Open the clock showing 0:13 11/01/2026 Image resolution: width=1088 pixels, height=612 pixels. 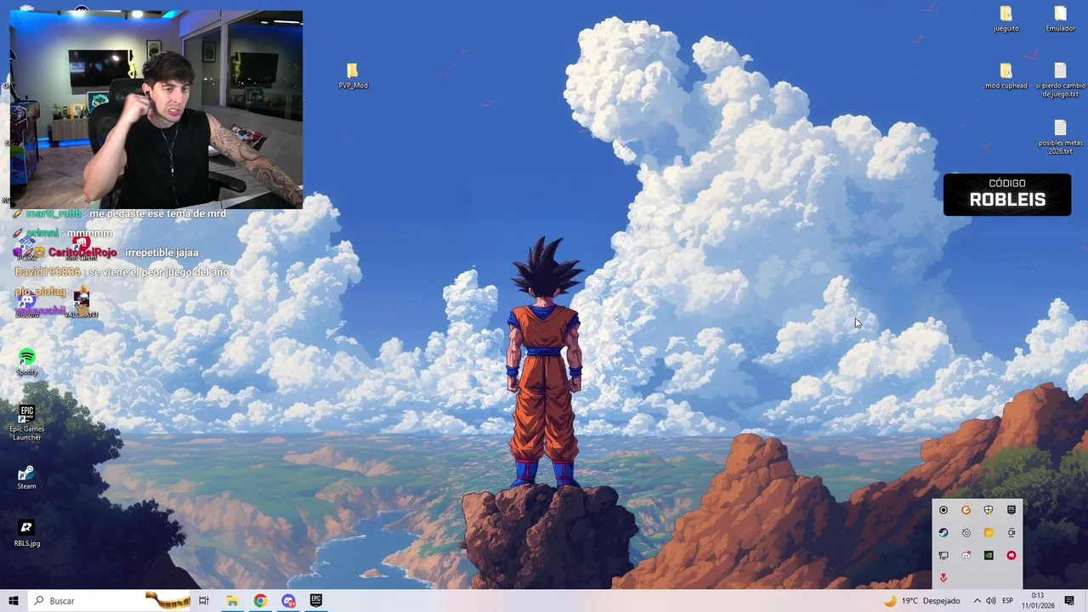pyautogui.click(x=1038, y=601)
